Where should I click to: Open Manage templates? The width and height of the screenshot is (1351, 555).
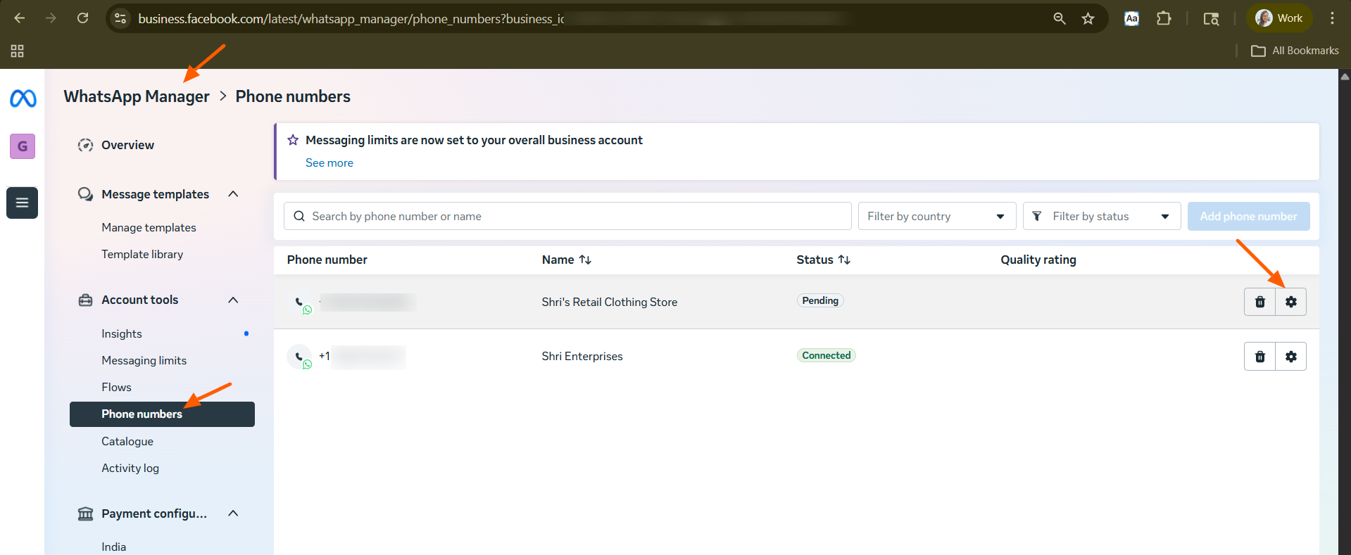(x=149, y=227)
